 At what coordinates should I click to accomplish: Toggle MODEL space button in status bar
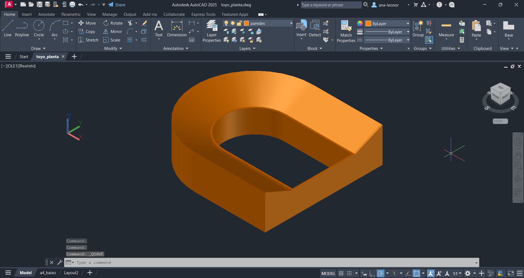[x=328, y=273]
